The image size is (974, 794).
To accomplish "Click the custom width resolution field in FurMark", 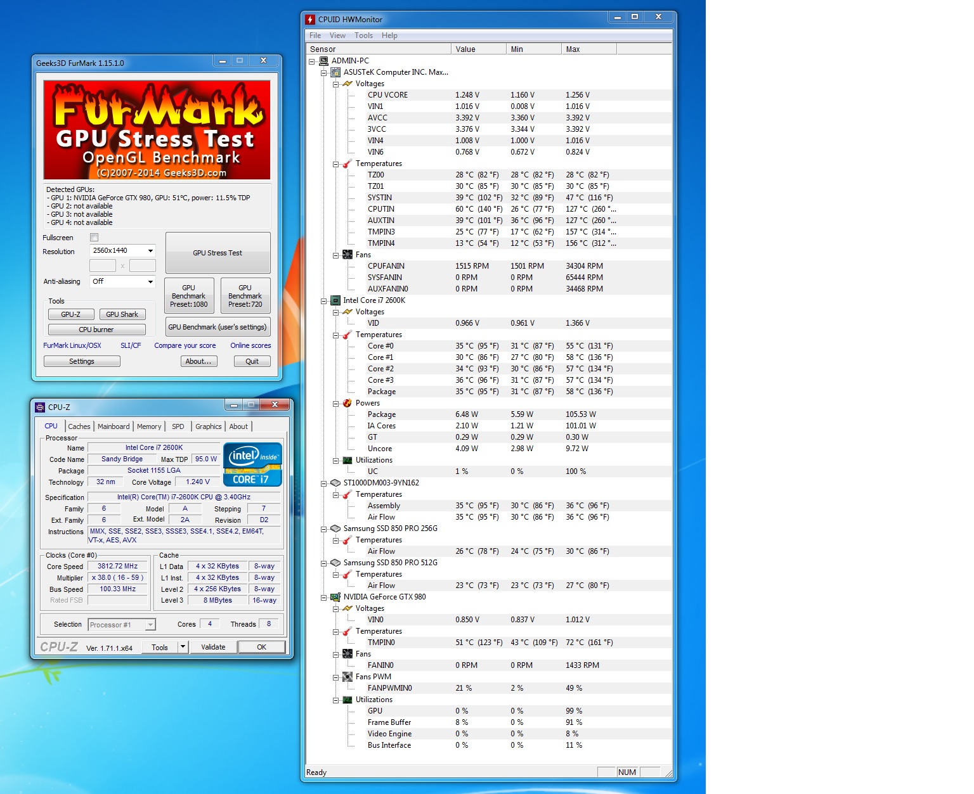I will 103,266.
